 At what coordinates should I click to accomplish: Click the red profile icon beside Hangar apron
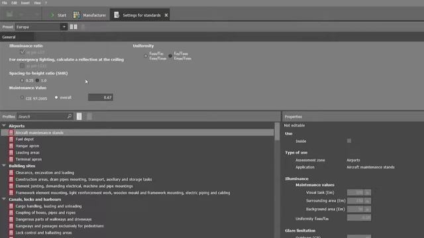[x=11, y=145]
